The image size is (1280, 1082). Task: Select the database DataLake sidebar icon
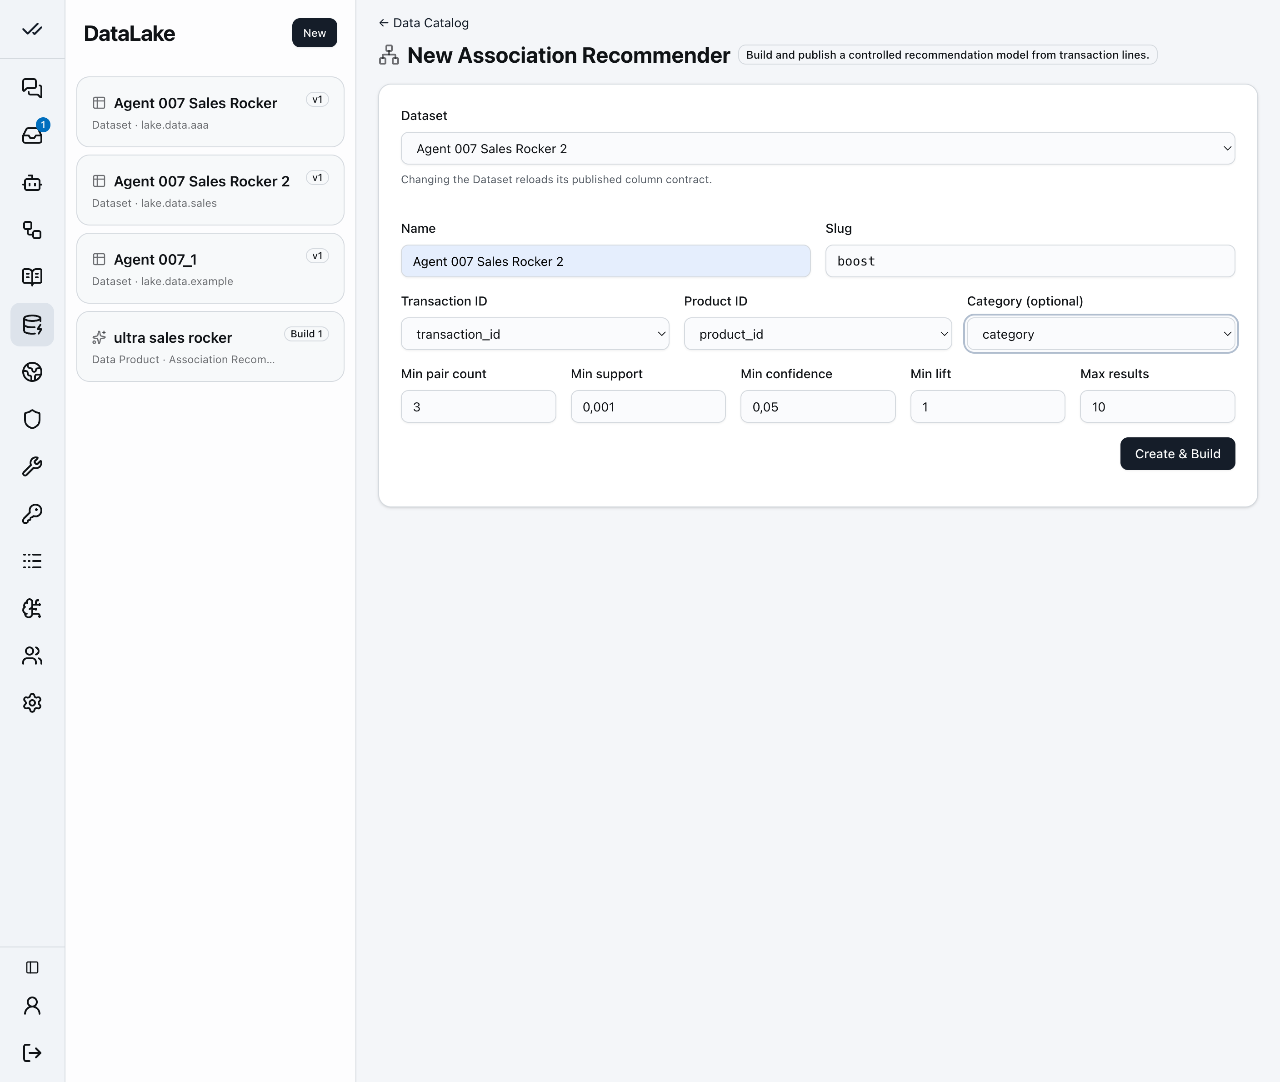click(x=32, y=324)
